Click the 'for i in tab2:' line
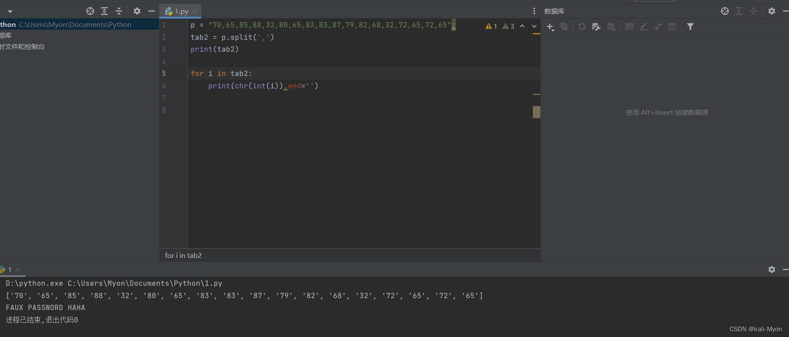 [221, 74]
